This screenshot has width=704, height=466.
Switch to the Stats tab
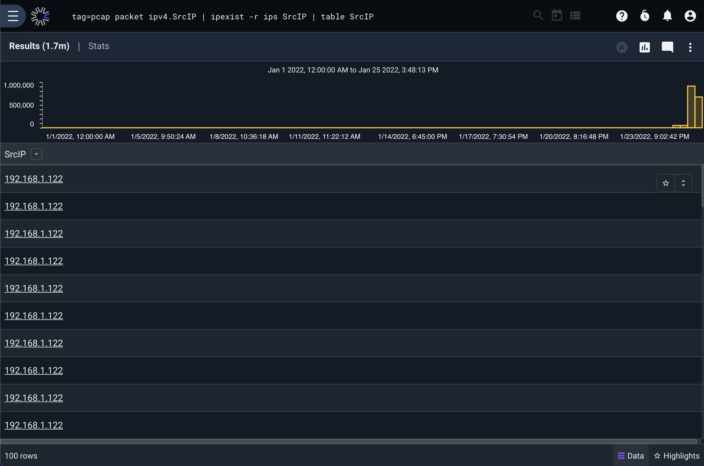click(99, 46)
